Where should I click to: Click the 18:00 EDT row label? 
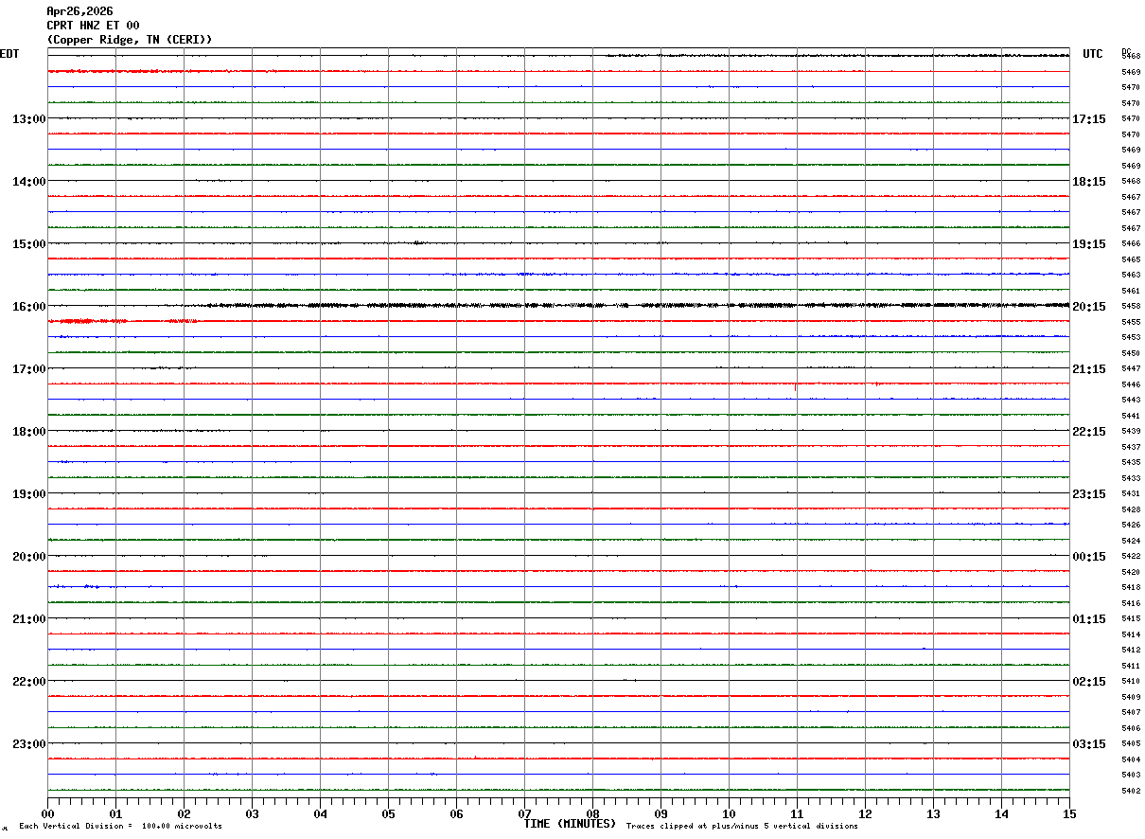tap(28, 431)
